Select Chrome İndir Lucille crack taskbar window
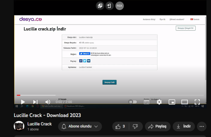The height and width of the screenshot is (137, 211). 52,106
